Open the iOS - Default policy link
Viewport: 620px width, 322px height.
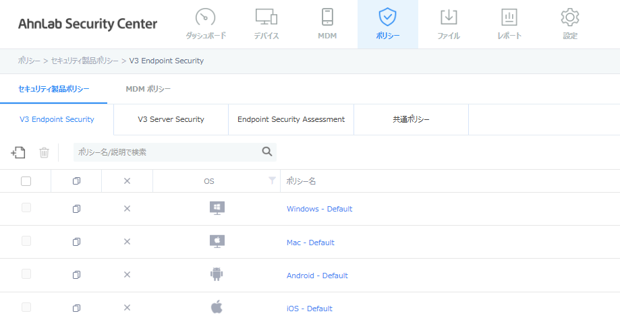coord(309,309)
